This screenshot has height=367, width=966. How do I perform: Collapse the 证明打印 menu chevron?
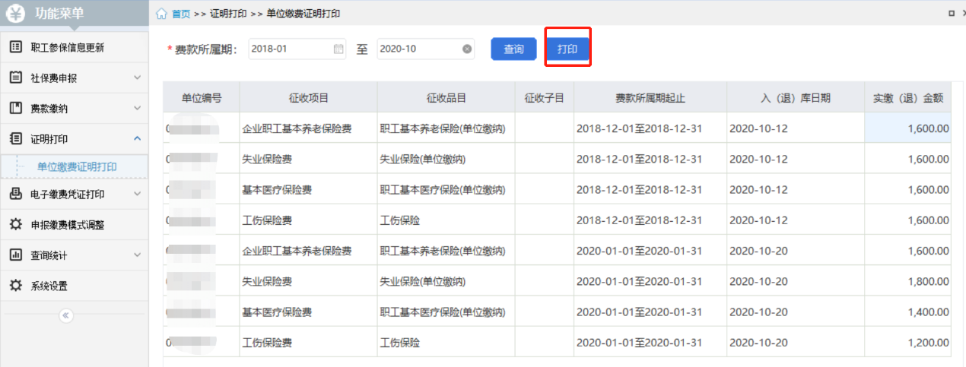pos(137,138)
